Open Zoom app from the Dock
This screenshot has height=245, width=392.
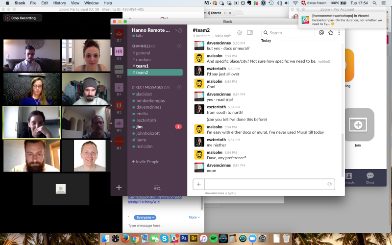252,238
